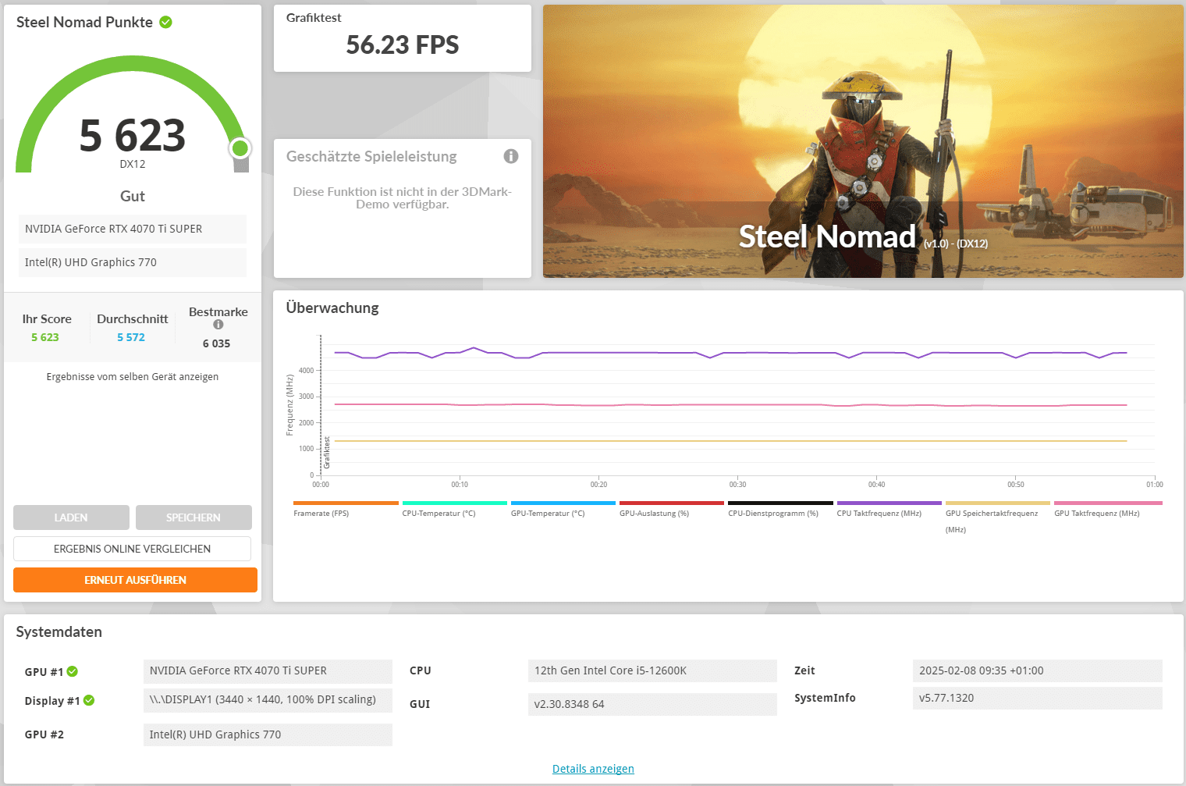Toggle the GPU-Auslastung legend swatch
1186x786 pixels.
[x=672, y=503]
